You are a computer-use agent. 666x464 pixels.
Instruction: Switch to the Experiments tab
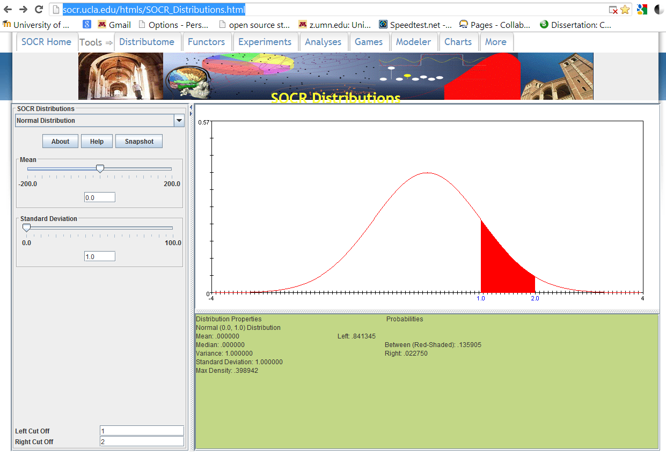(265, 42)
